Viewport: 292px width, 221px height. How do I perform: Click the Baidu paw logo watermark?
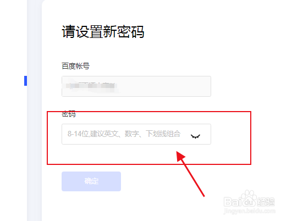[249, 198]
